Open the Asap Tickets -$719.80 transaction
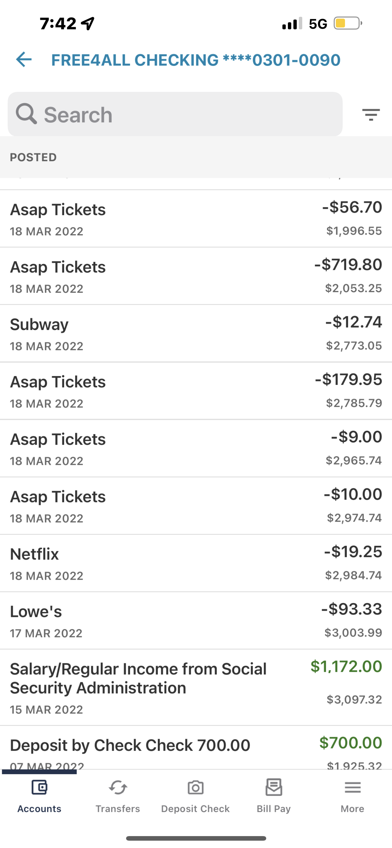The height and width of the screenshot is (848, 392). click(196, 276)
